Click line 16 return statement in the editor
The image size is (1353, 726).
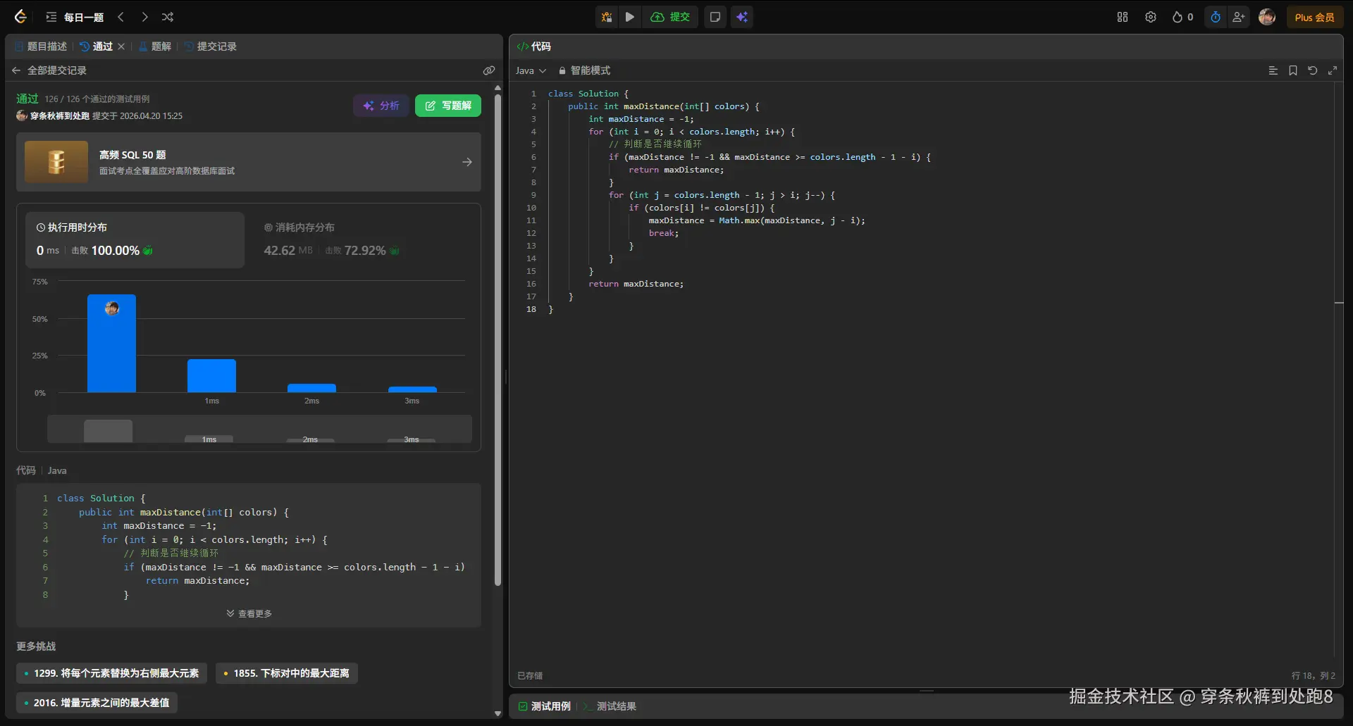point(636,284)
